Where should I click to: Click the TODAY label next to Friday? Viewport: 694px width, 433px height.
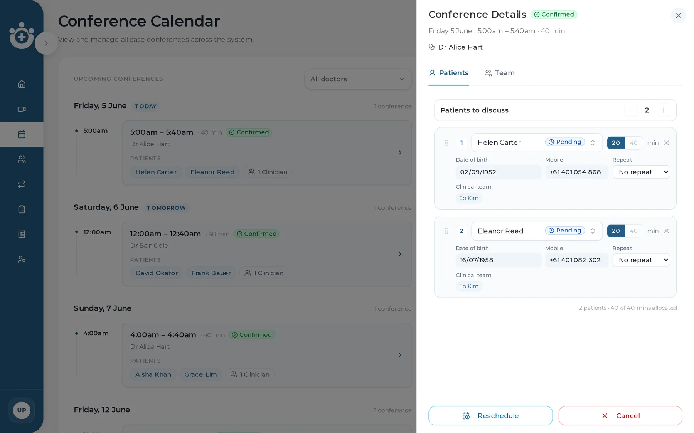coord(146,106)
